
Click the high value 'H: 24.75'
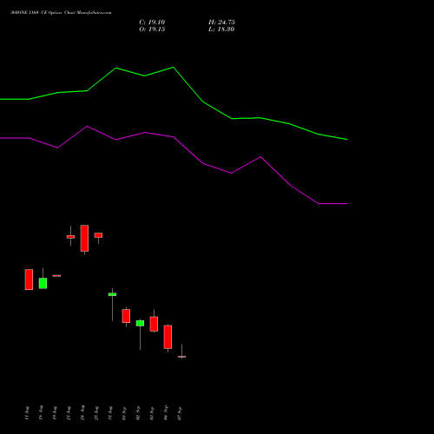click(x=221, y=23)
